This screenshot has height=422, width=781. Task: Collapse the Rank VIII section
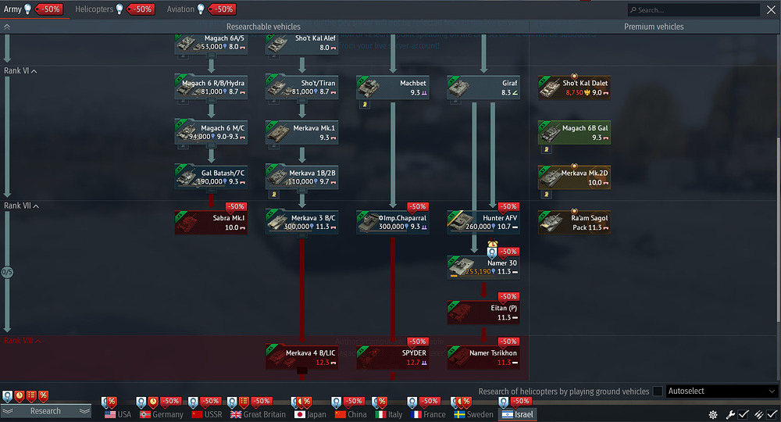click(x=23, y=340)
